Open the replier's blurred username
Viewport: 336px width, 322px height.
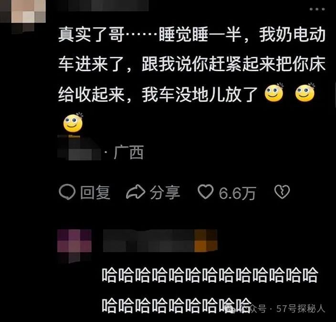coord(149,241)
